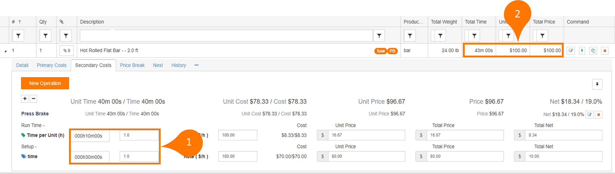
Task: Open the Total Weight column filter
Action: 440,36
